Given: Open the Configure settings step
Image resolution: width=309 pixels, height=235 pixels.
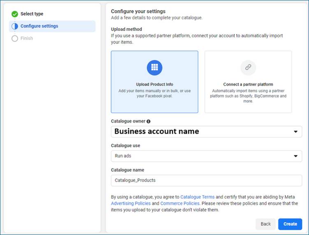Looking at the screenshot, I should pos(39,26).
